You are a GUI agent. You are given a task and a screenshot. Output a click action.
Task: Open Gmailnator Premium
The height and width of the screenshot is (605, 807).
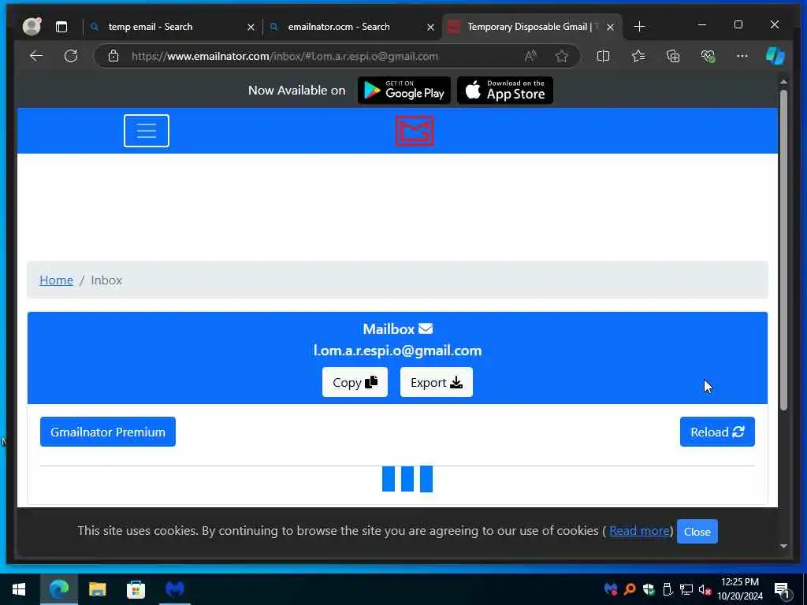pyautogui.click(x=107, y=432)
